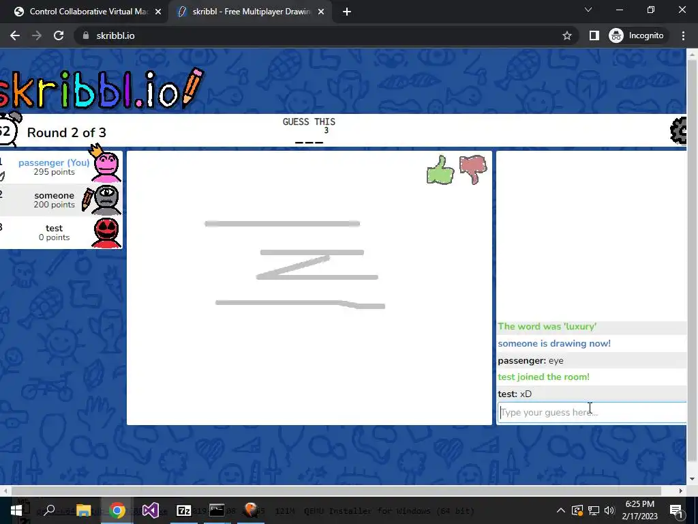
Task: Open the someone player entry
Action: [61, 200]
